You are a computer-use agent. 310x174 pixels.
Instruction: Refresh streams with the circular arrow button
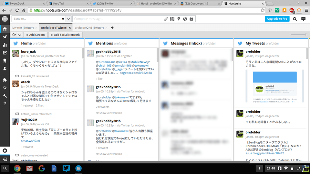pyautogui.click(x=14, y=35)
